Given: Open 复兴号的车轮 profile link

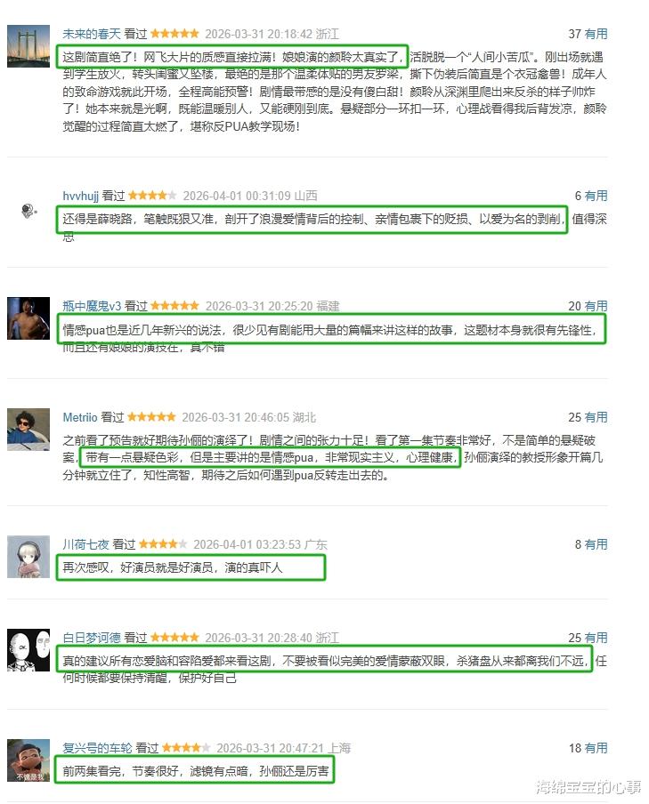Looking at the screenshot, I should click(98, 748).
